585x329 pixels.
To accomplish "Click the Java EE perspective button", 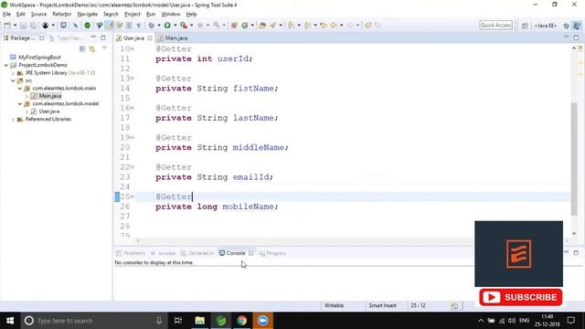I will coord(545,26).
